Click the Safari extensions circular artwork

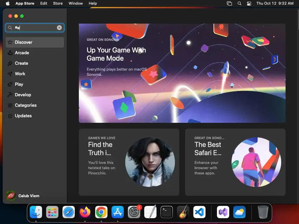click(256, 162)
